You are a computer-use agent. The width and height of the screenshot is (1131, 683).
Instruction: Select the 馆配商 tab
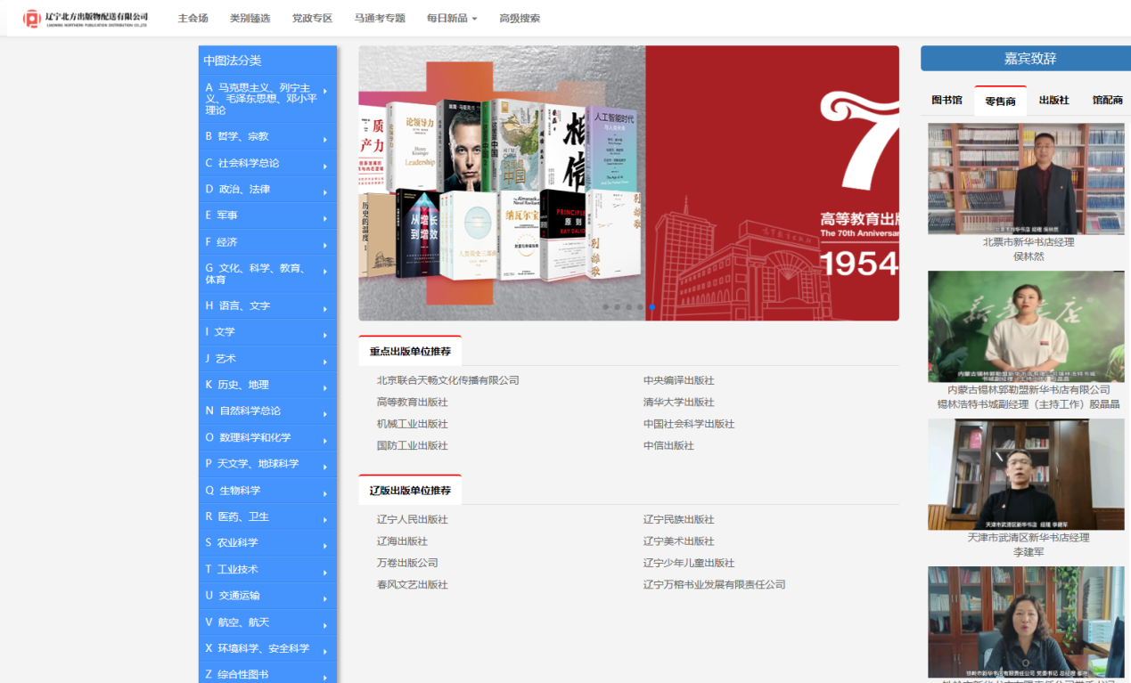pos(1107,101)
